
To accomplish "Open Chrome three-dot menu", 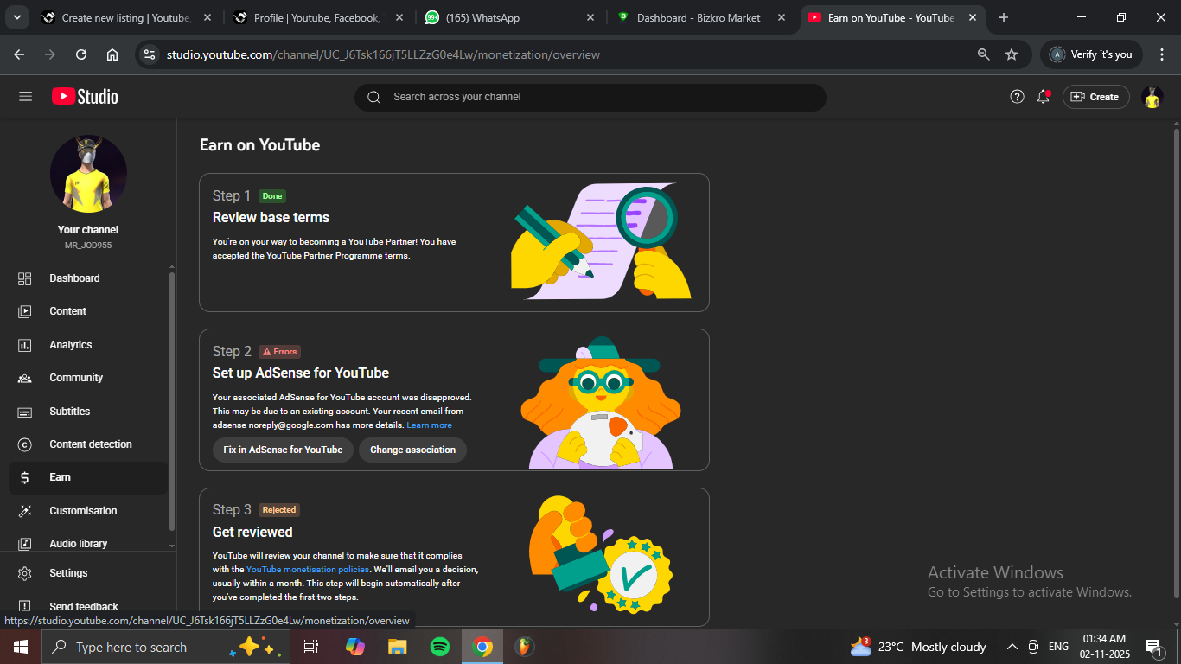I will coord(1161,54).
